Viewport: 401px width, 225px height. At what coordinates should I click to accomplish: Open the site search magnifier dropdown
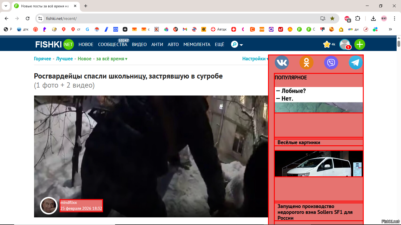[237, 45]
